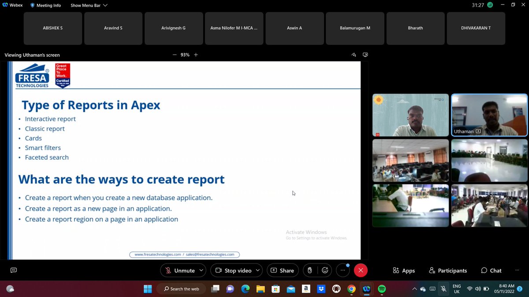The image size is (529, 297).
Task: Select DHIVAKARAN T participant tile
Action: pyautogui.click(x=476, y=28)
